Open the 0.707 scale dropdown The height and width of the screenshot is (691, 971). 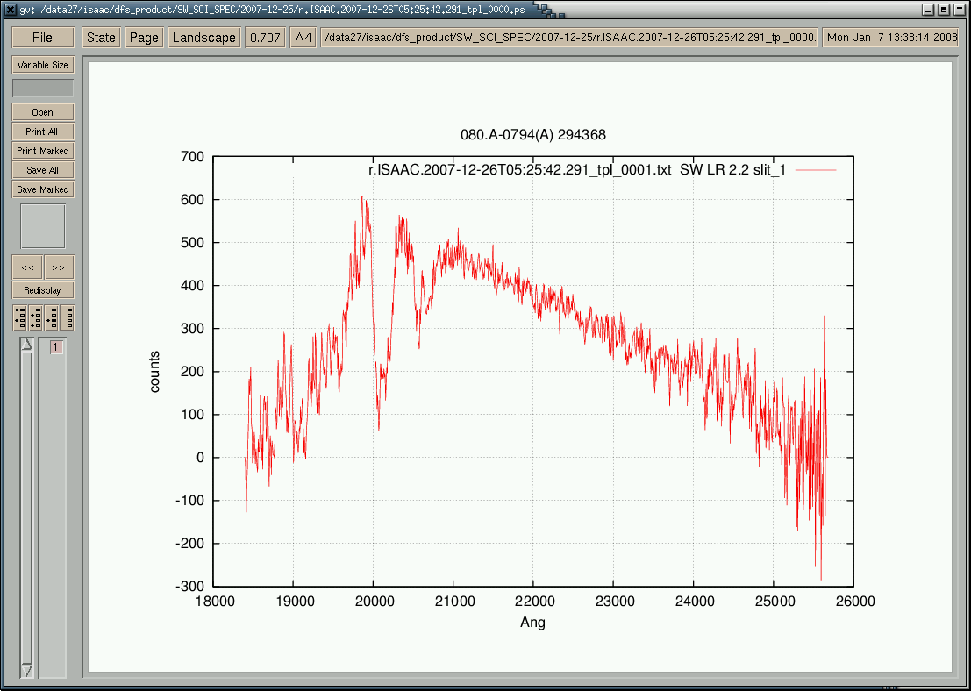pyautogui.click(x=265, y=38)
